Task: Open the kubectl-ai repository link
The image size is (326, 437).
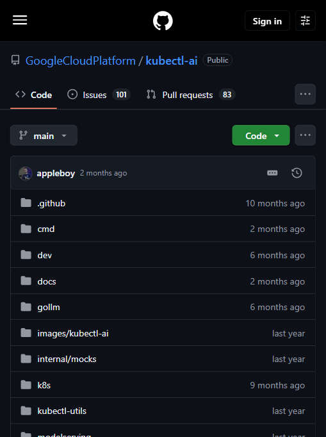Action: [172, 61]
